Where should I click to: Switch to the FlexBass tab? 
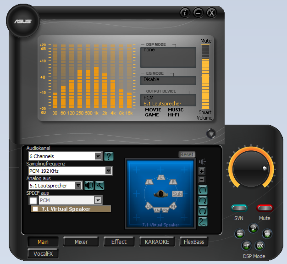(x=194, y=242)
